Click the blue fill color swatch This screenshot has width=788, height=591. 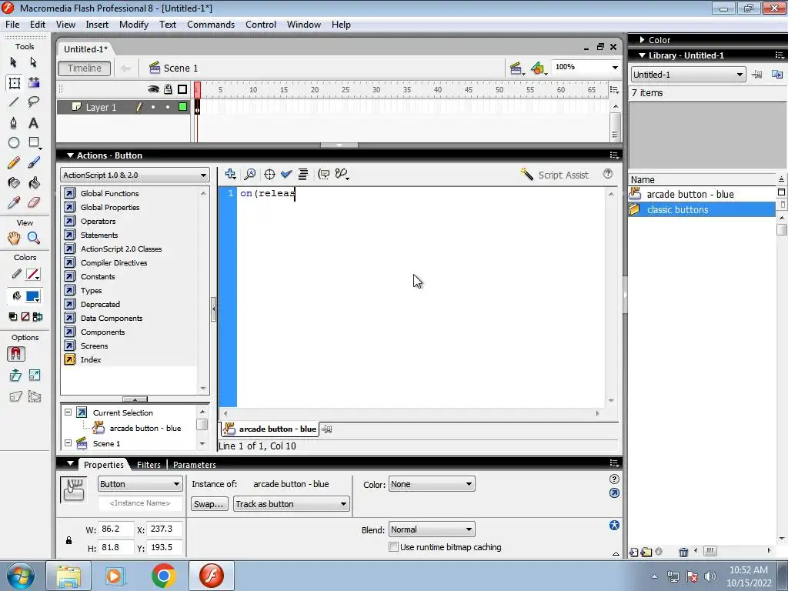coord(32,296)
